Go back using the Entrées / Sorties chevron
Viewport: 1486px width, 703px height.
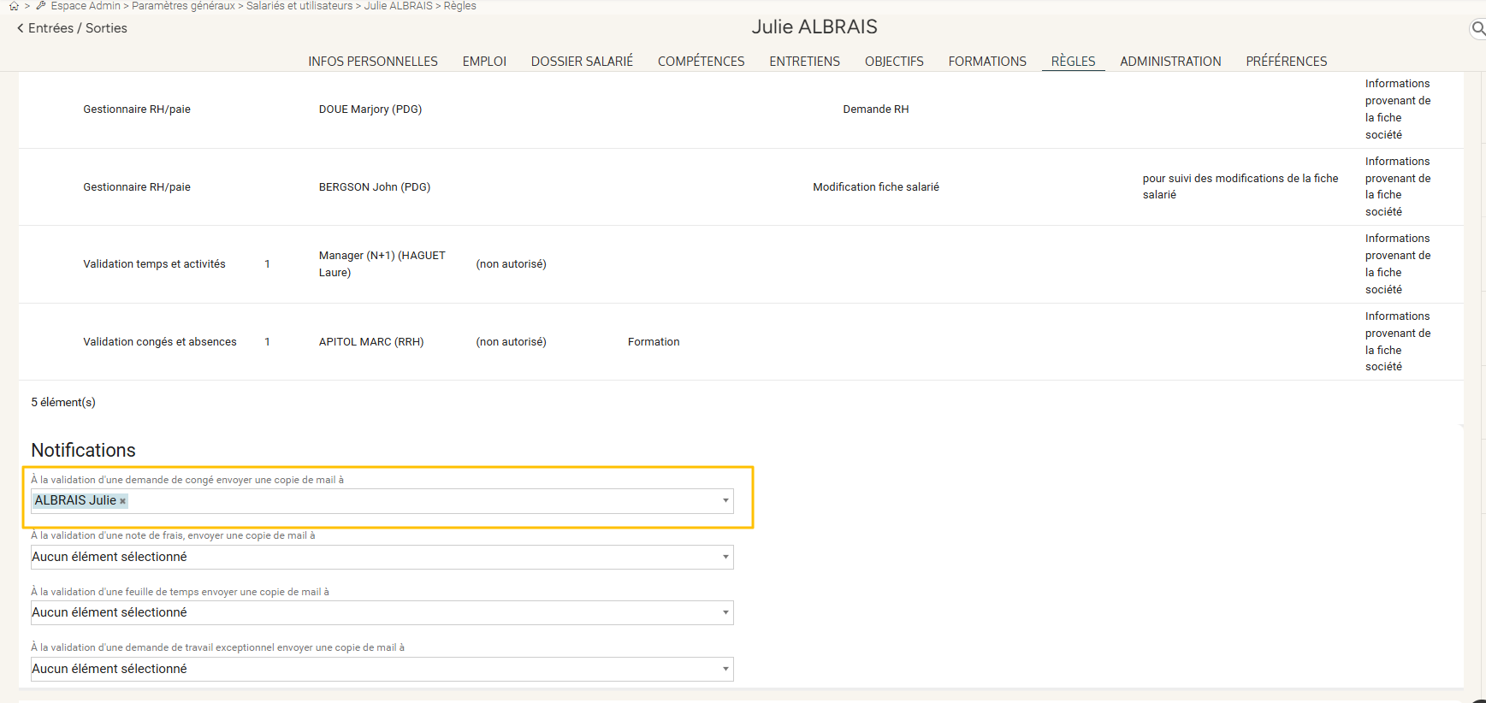[21, 28]
